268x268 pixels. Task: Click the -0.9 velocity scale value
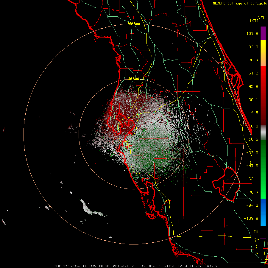[x=253, y=126]
